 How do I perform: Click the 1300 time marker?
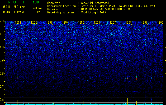pos(160,22)
